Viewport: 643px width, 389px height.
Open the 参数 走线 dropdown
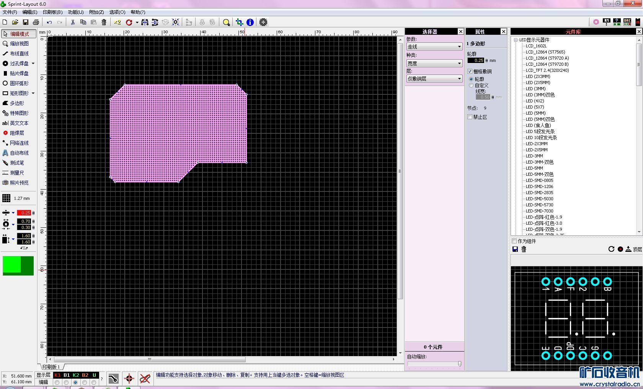[434, 47]
